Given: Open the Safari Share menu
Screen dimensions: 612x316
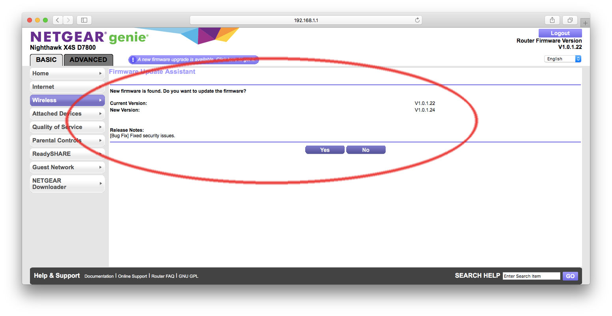Looking at the screenshot, I should coord(552,20).
